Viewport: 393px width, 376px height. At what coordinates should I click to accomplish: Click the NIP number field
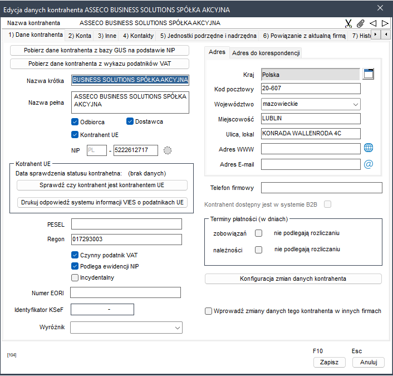(x=136, y=150)
